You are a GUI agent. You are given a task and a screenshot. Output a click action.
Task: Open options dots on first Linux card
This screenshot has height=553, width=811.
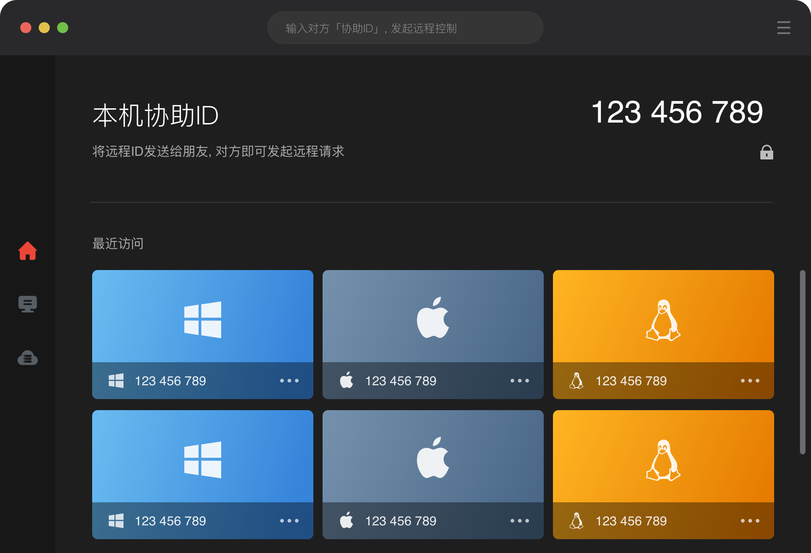point(750,381)
